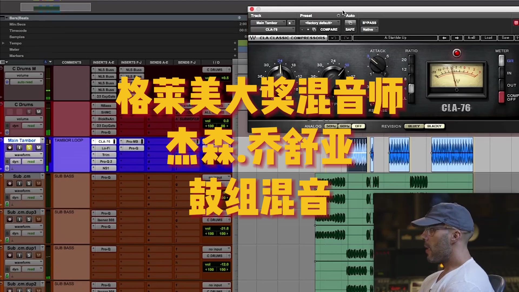Click the CLA-76 ATTACK knob

point(377,64)
